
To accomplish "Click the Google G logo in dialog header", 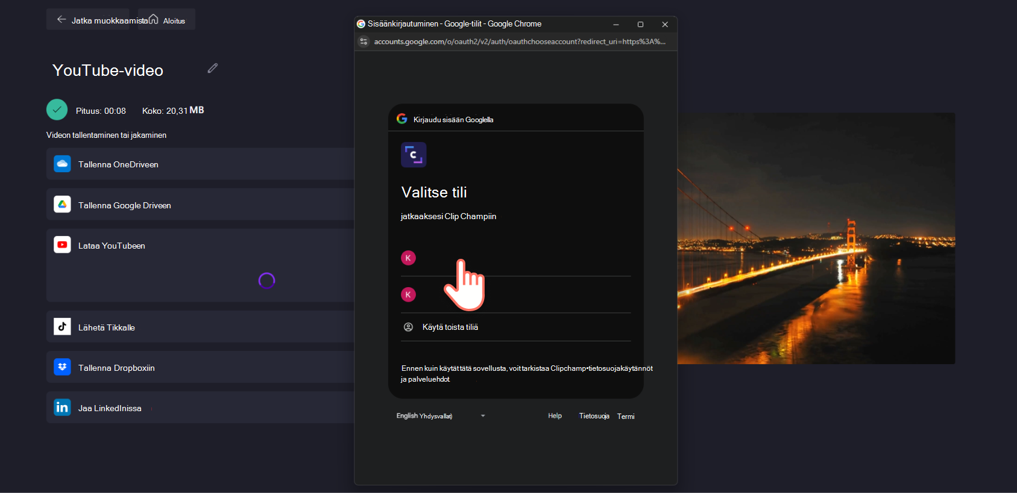I will [402, 119].
